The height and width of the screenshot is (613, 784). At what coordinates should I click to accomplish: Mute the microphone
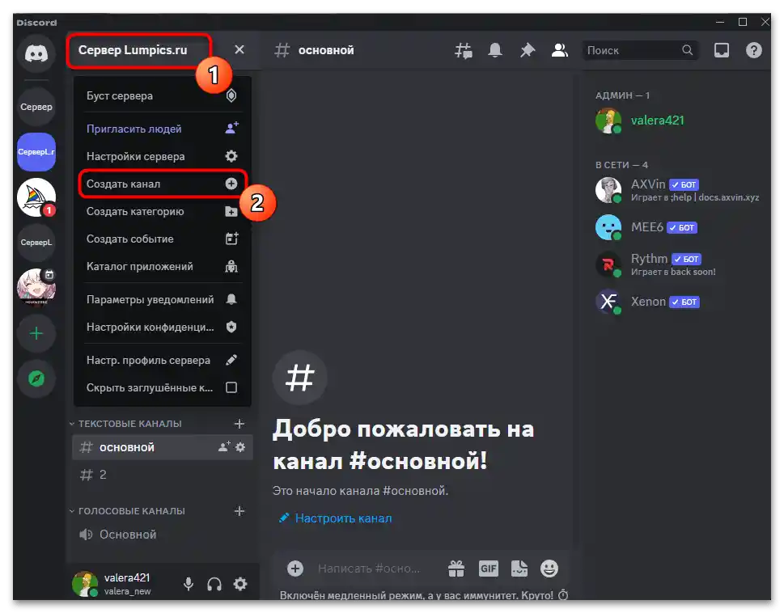188,583
